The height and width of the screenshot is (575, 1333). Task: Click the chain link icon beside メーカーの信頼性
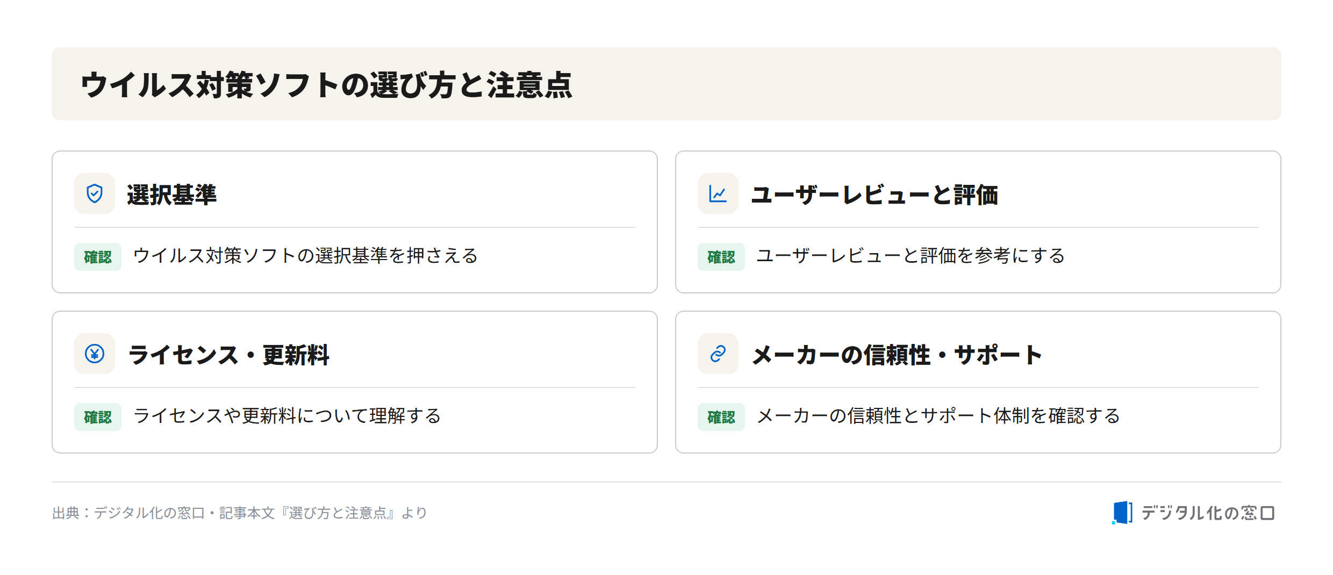pos(718,354)
